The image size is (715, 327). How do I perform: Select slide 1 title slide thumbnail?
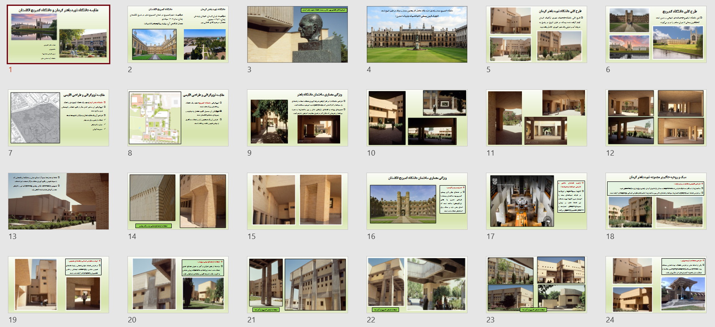coord(59,35)
